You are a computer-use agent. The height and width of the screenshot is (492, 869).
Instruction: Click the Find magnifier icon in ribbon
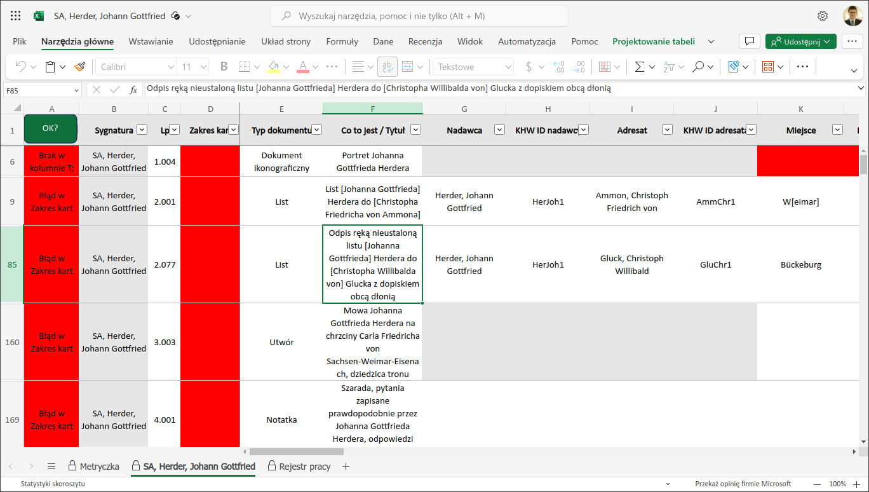coord(698,67)
